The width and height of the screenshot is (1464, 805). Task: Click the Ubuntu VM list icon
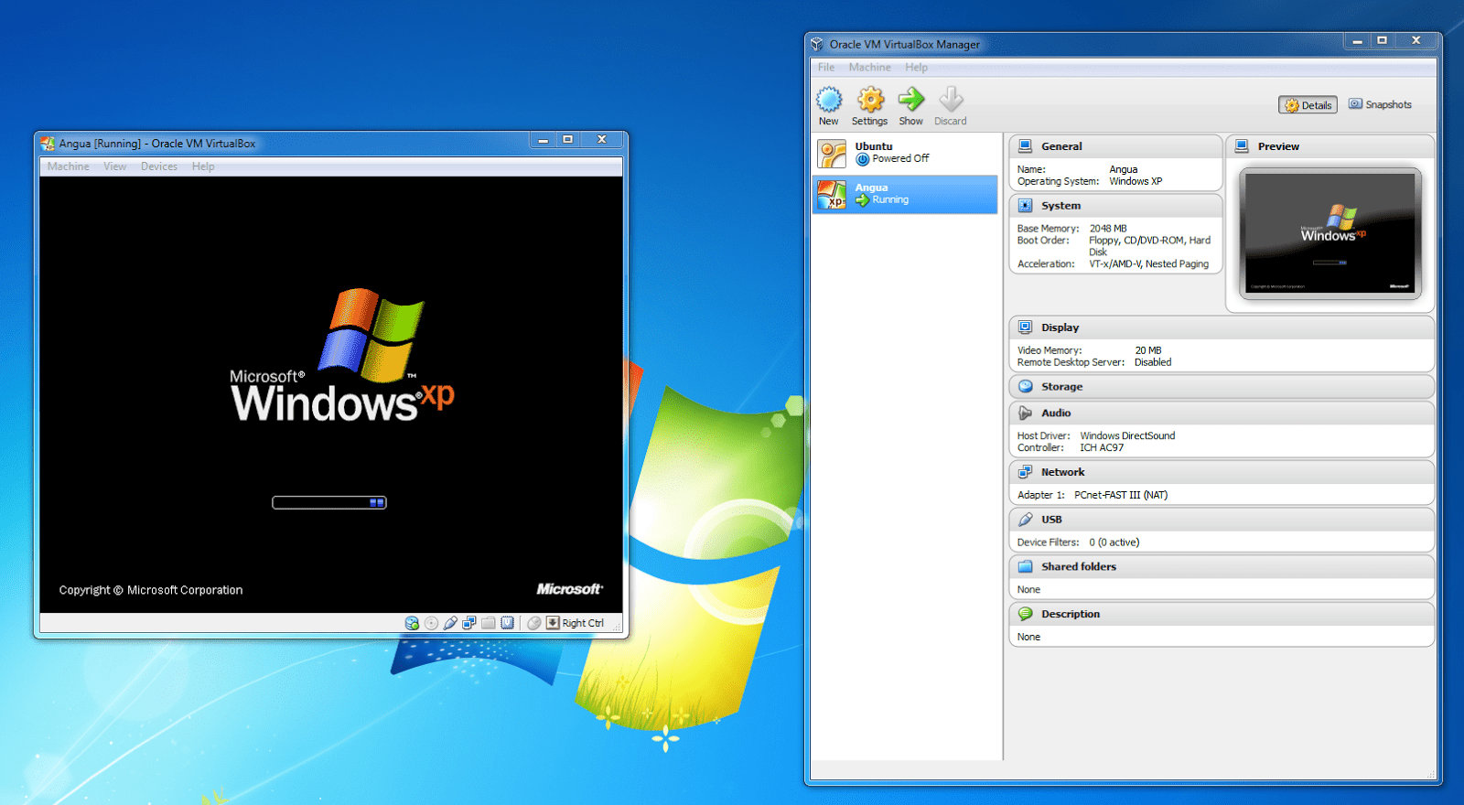832,154
